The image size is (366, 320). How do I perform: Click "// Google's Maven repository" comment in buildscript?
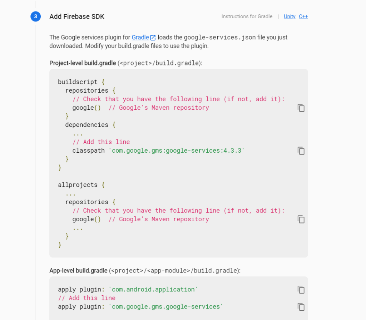[x=159, y=108]
